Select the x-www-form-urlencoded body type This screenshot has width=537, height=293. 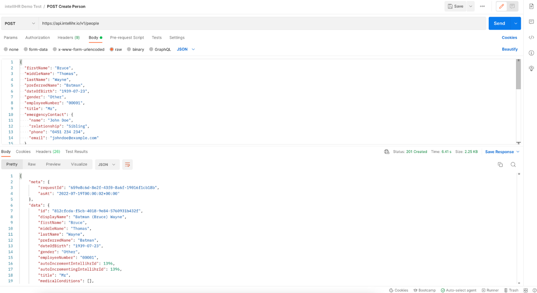click(79, 49)
